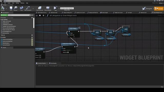Toggle the Match Size checkbox
This screenshot has height=92, width=164.
(x=68, y=52)
